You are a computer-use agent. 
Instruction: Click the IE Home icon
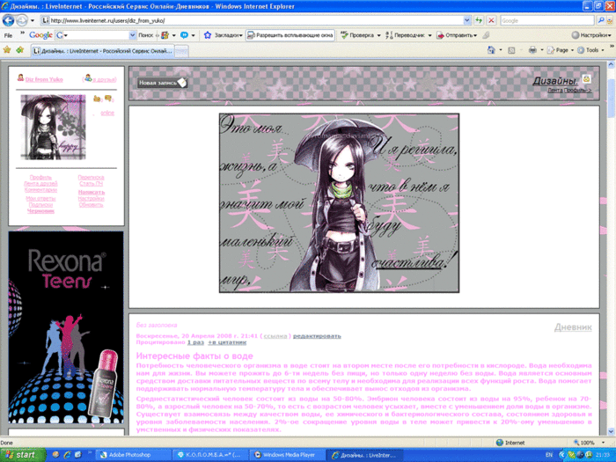pyautogui.click(x=491, y=50)
